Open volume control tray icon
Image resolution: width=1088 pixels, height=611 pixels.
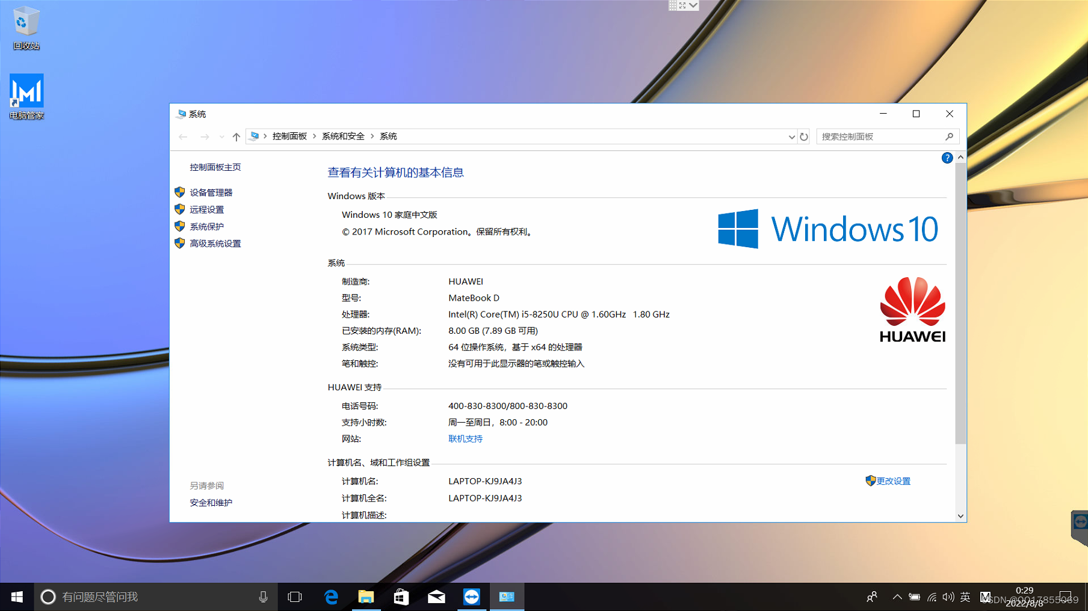(948, 597)
